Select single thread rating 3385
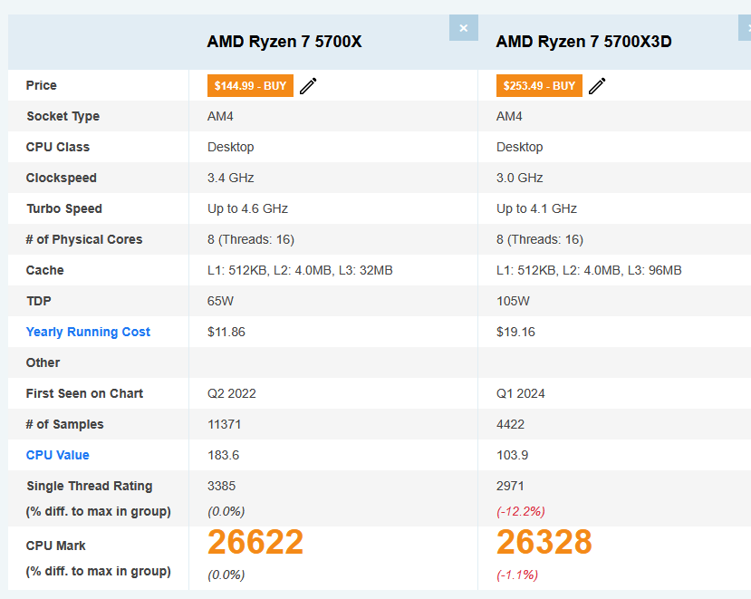 (221, 486)
